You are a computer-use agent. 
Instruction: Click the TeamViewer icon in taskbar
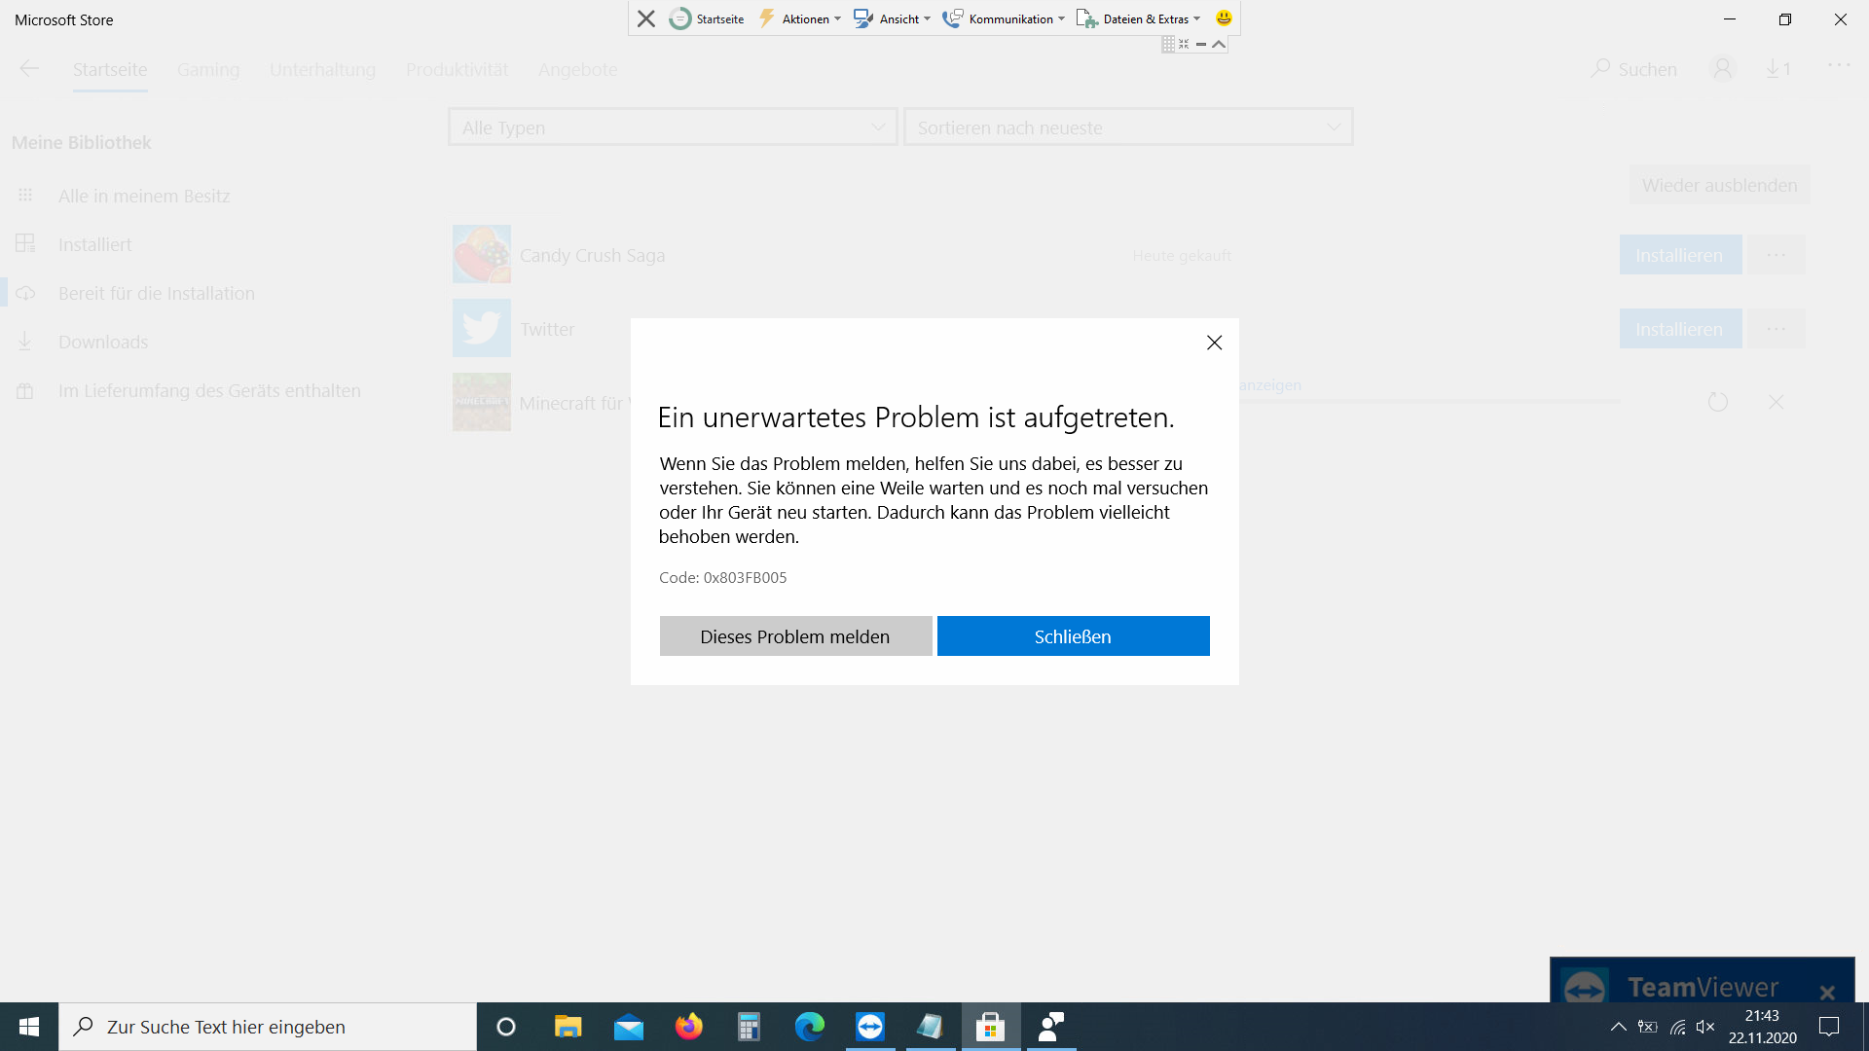[869, 1027]
